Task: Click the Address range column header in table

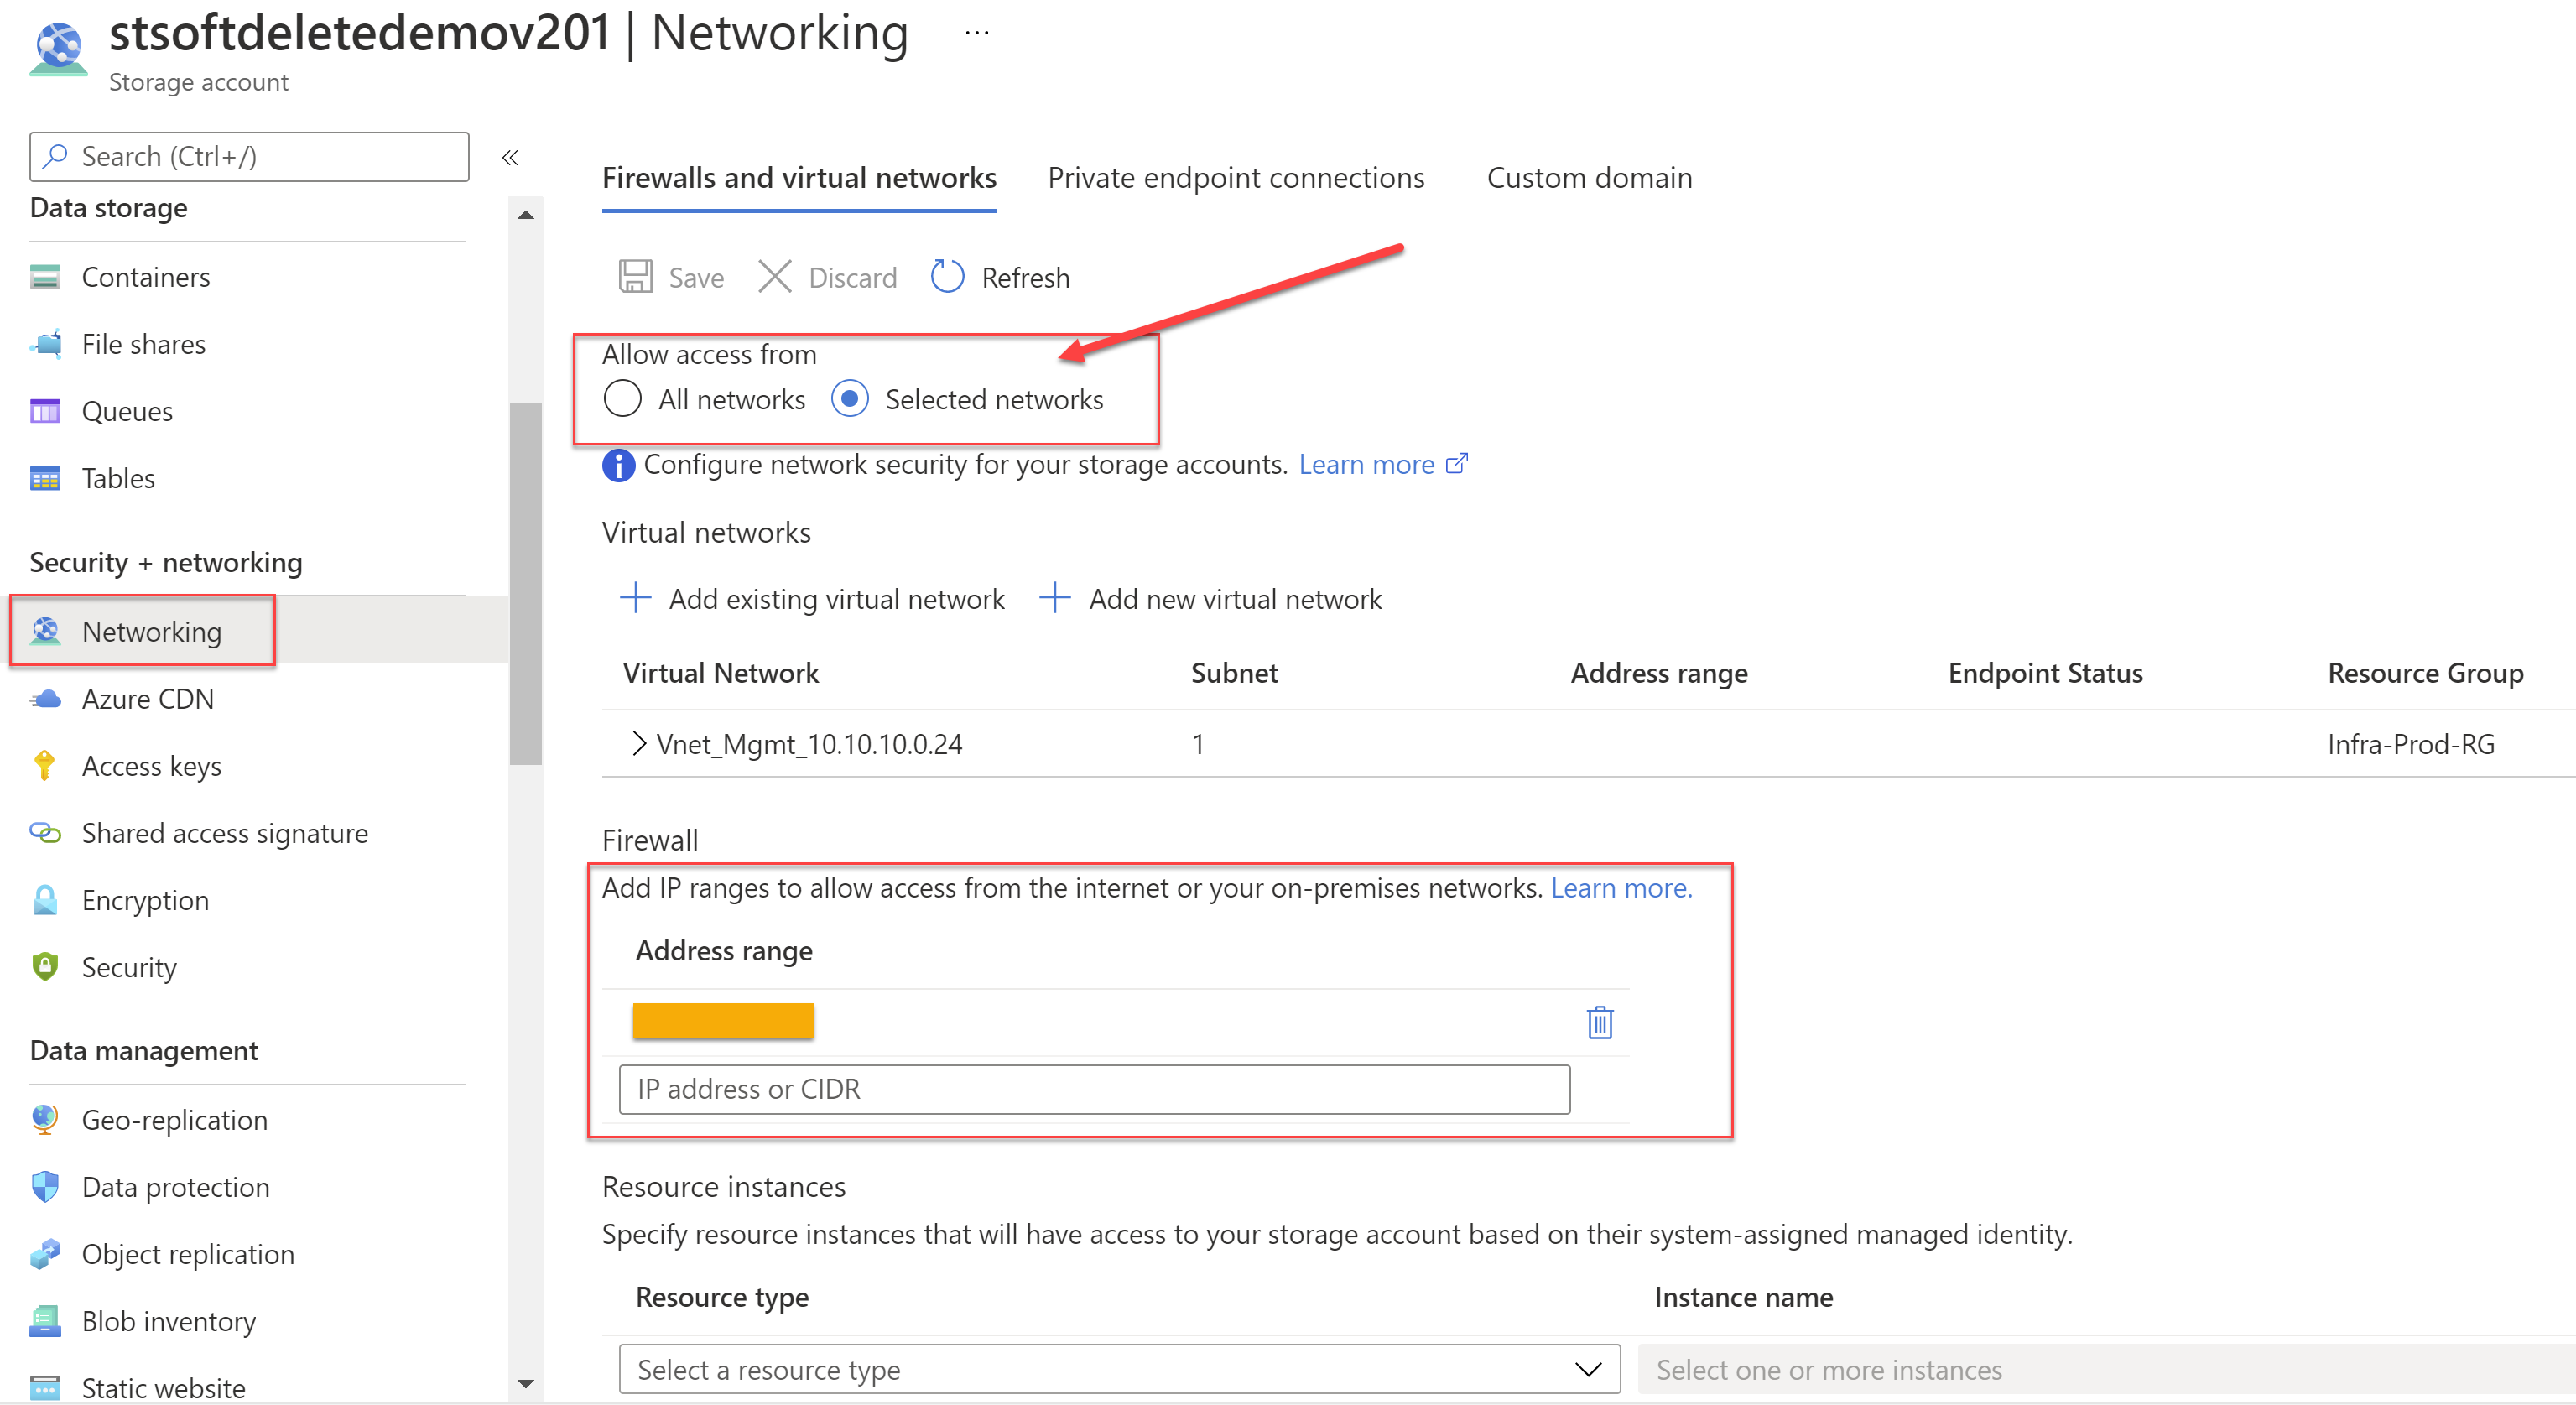Action: [1658, 673]
